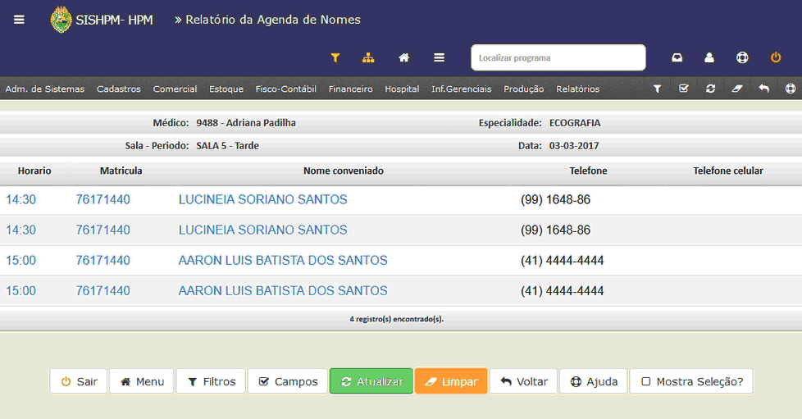Screen dimensions: 802x419
Task: Click the yellow filter funnel icon
Action: tap(335, 58)
